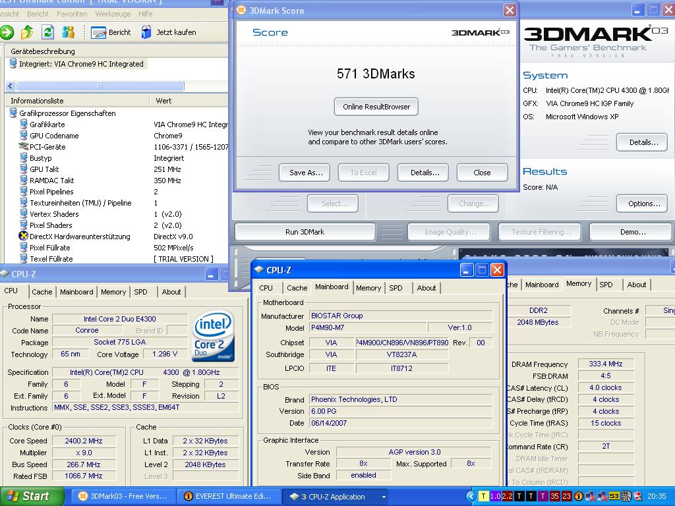Click the Intel Core 2 Duo logo

214,336
